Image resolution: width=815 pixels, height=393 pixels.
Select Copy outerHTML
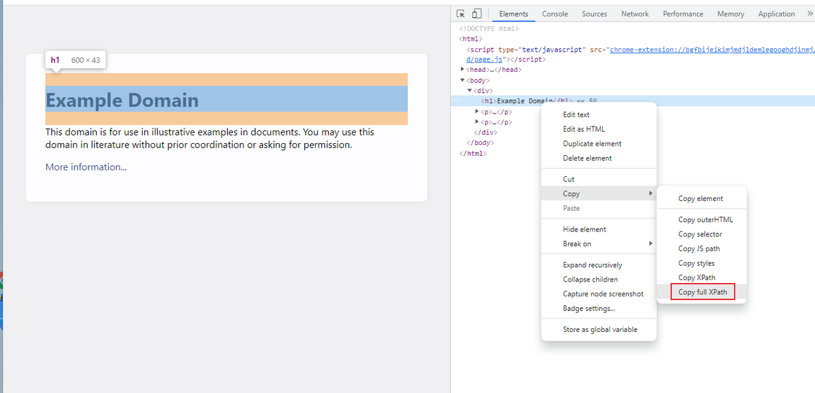[x=701, y=220]
